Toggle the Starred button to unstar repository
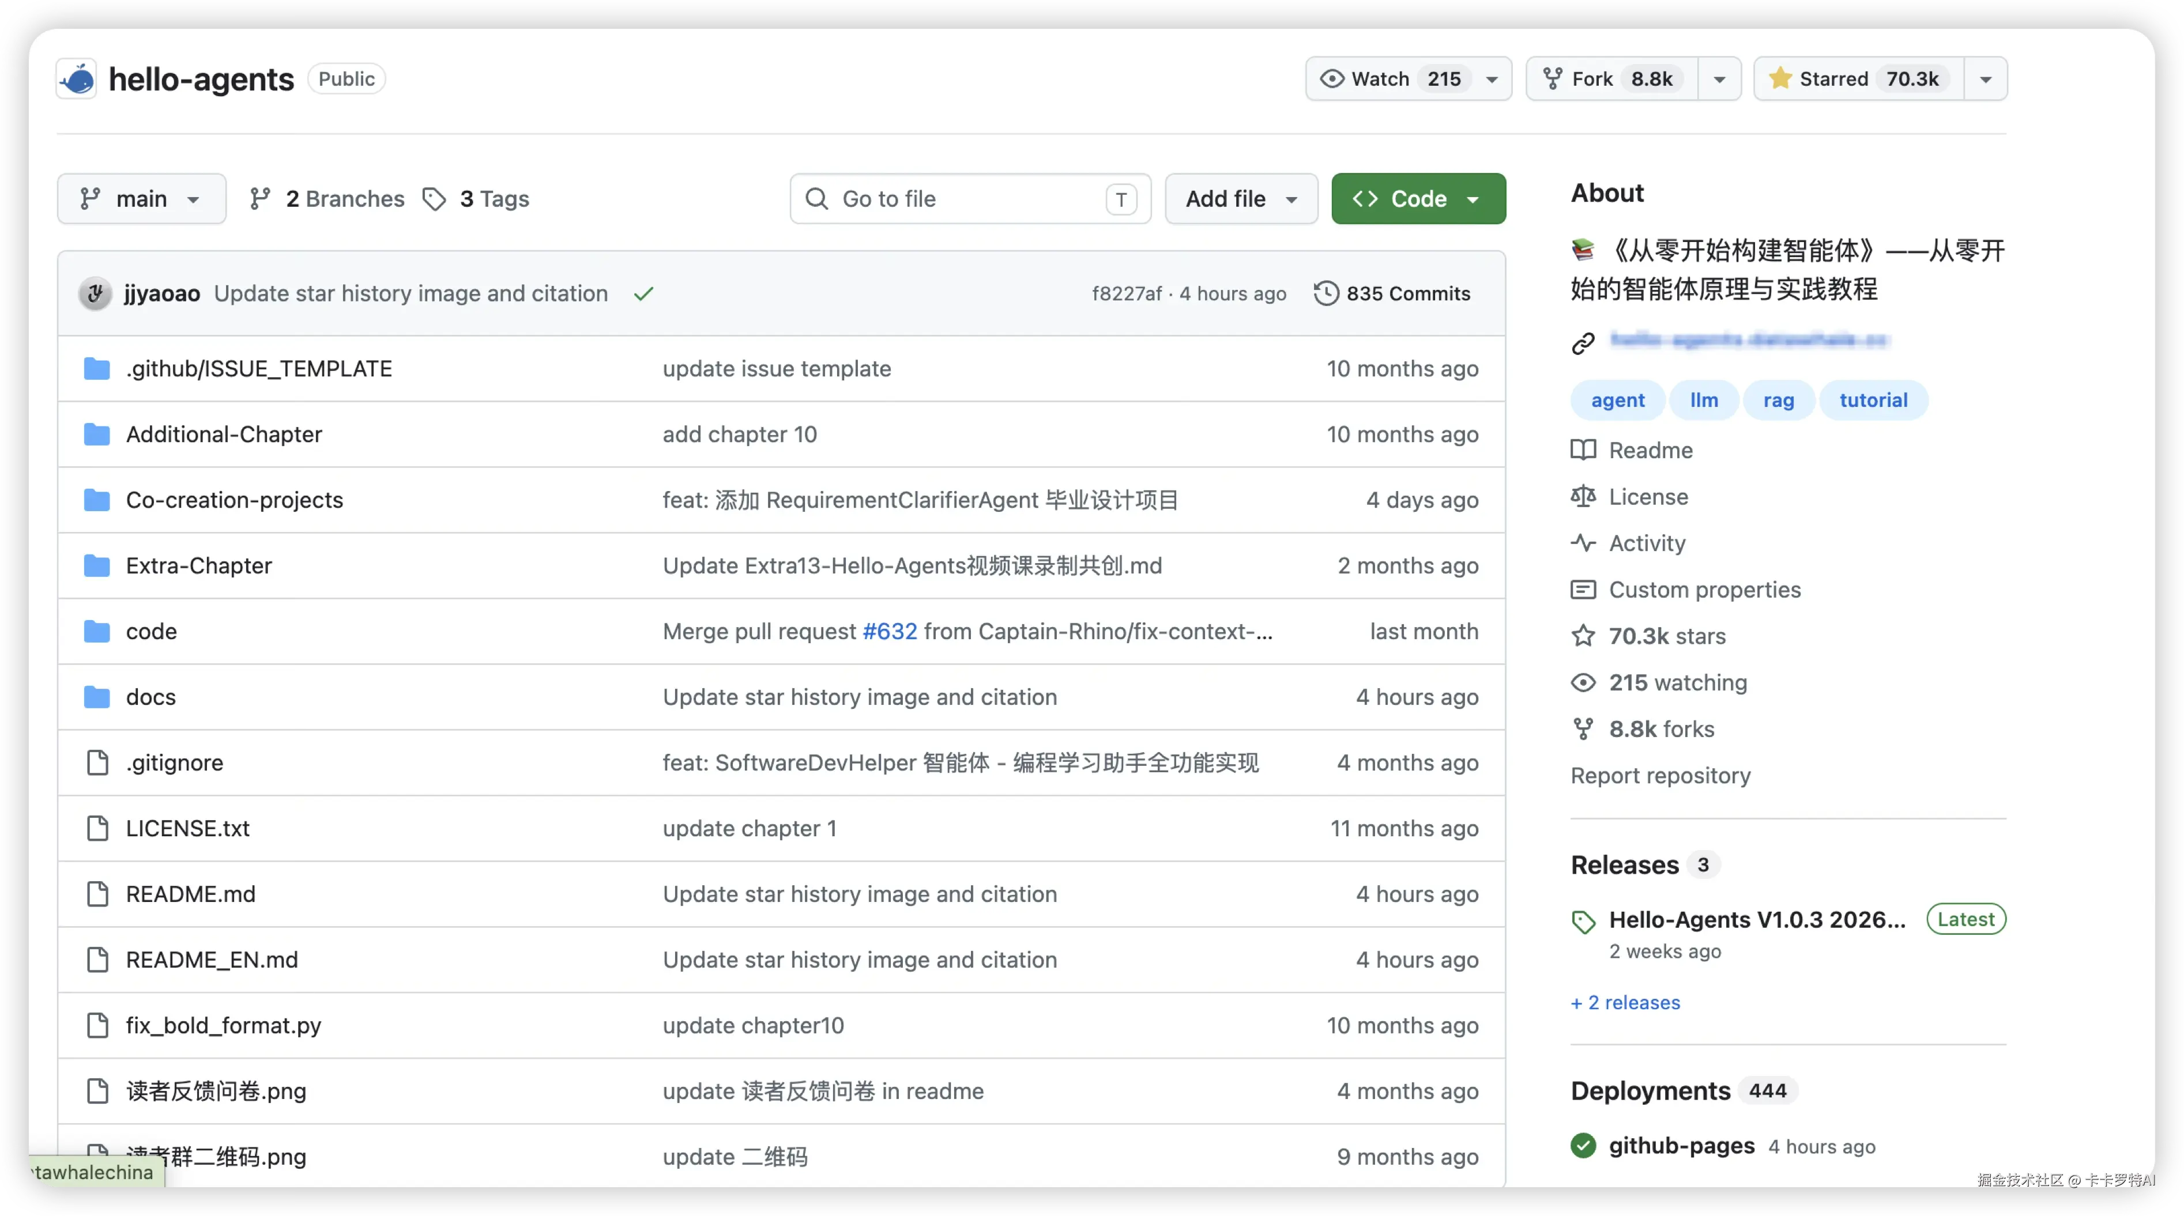 click(x=1859, y=79)
